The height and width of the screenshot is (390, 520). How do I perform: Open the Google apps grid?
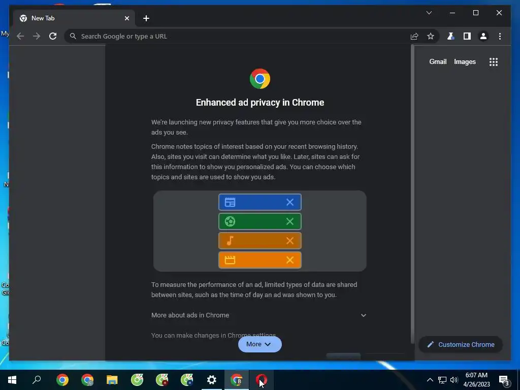494,61
